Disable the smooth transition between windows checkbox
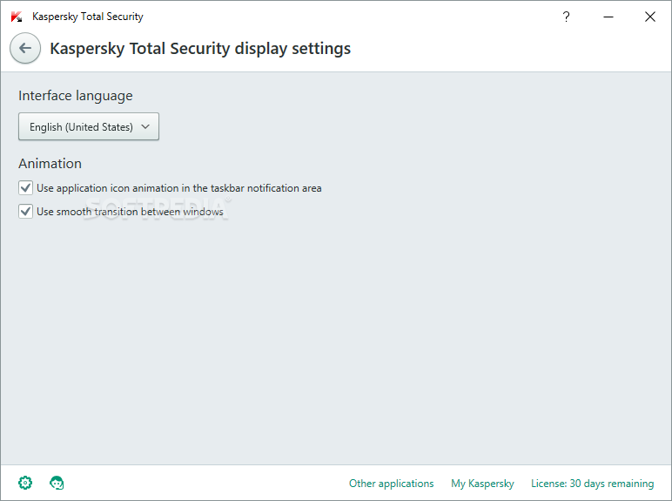Screen dimensions: 672x501 (x=26, y=212)
